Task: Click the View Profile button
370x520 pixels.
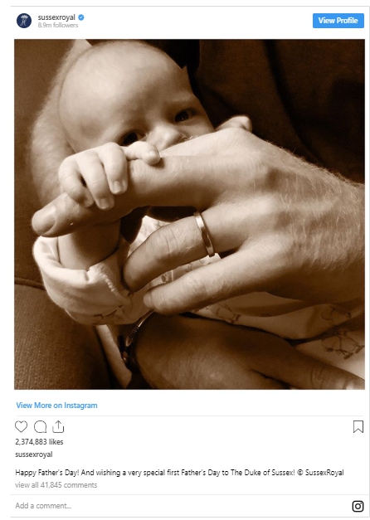Action: click(338, 21)
